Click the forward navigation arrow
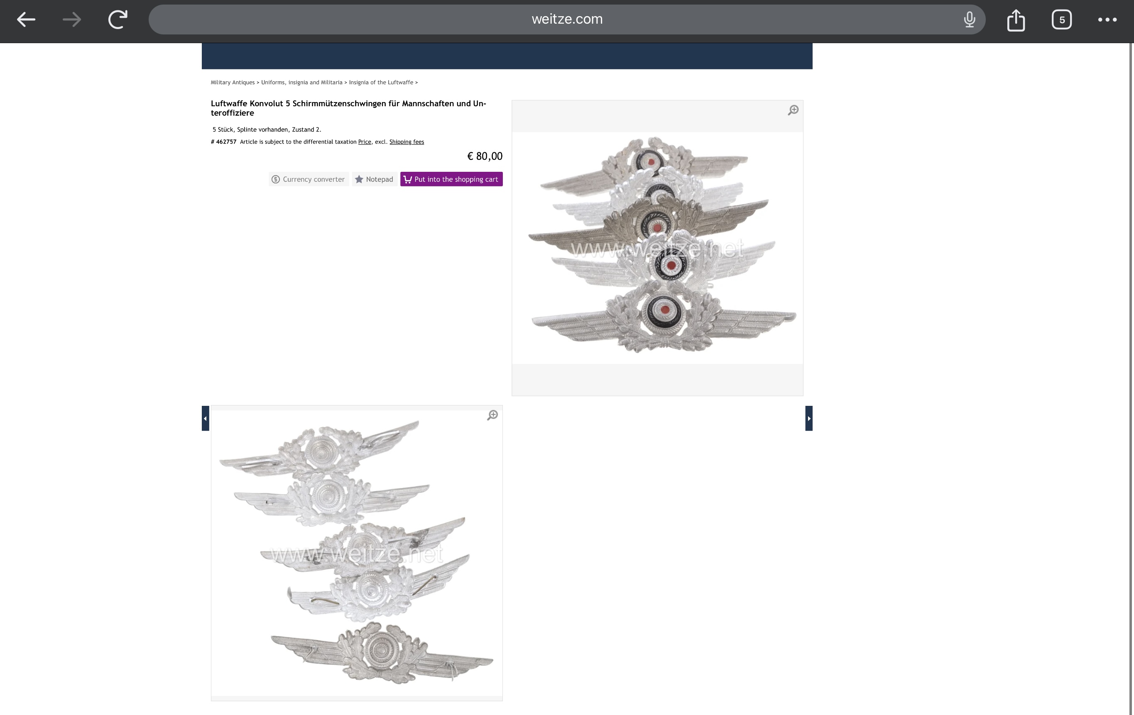1134x715 pixels. click(71, 20)
